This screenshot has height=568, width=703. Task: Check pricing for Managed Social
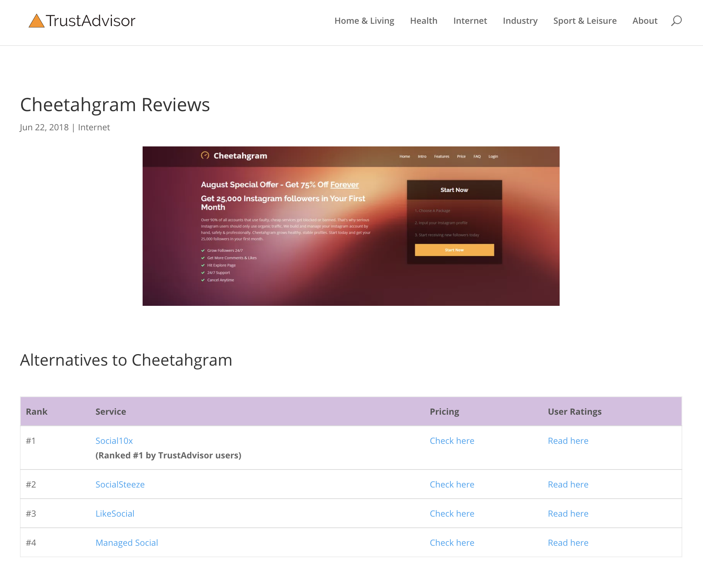coord(452,543)
